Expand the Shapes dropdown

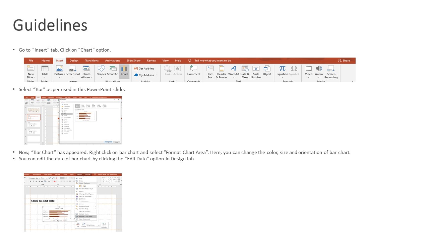coord(101,77)
